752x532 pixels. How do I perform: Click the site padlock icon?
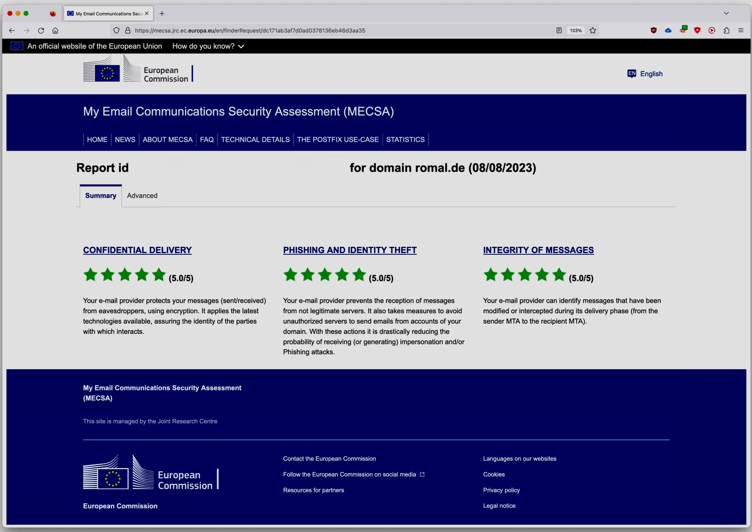coord(128,31)
